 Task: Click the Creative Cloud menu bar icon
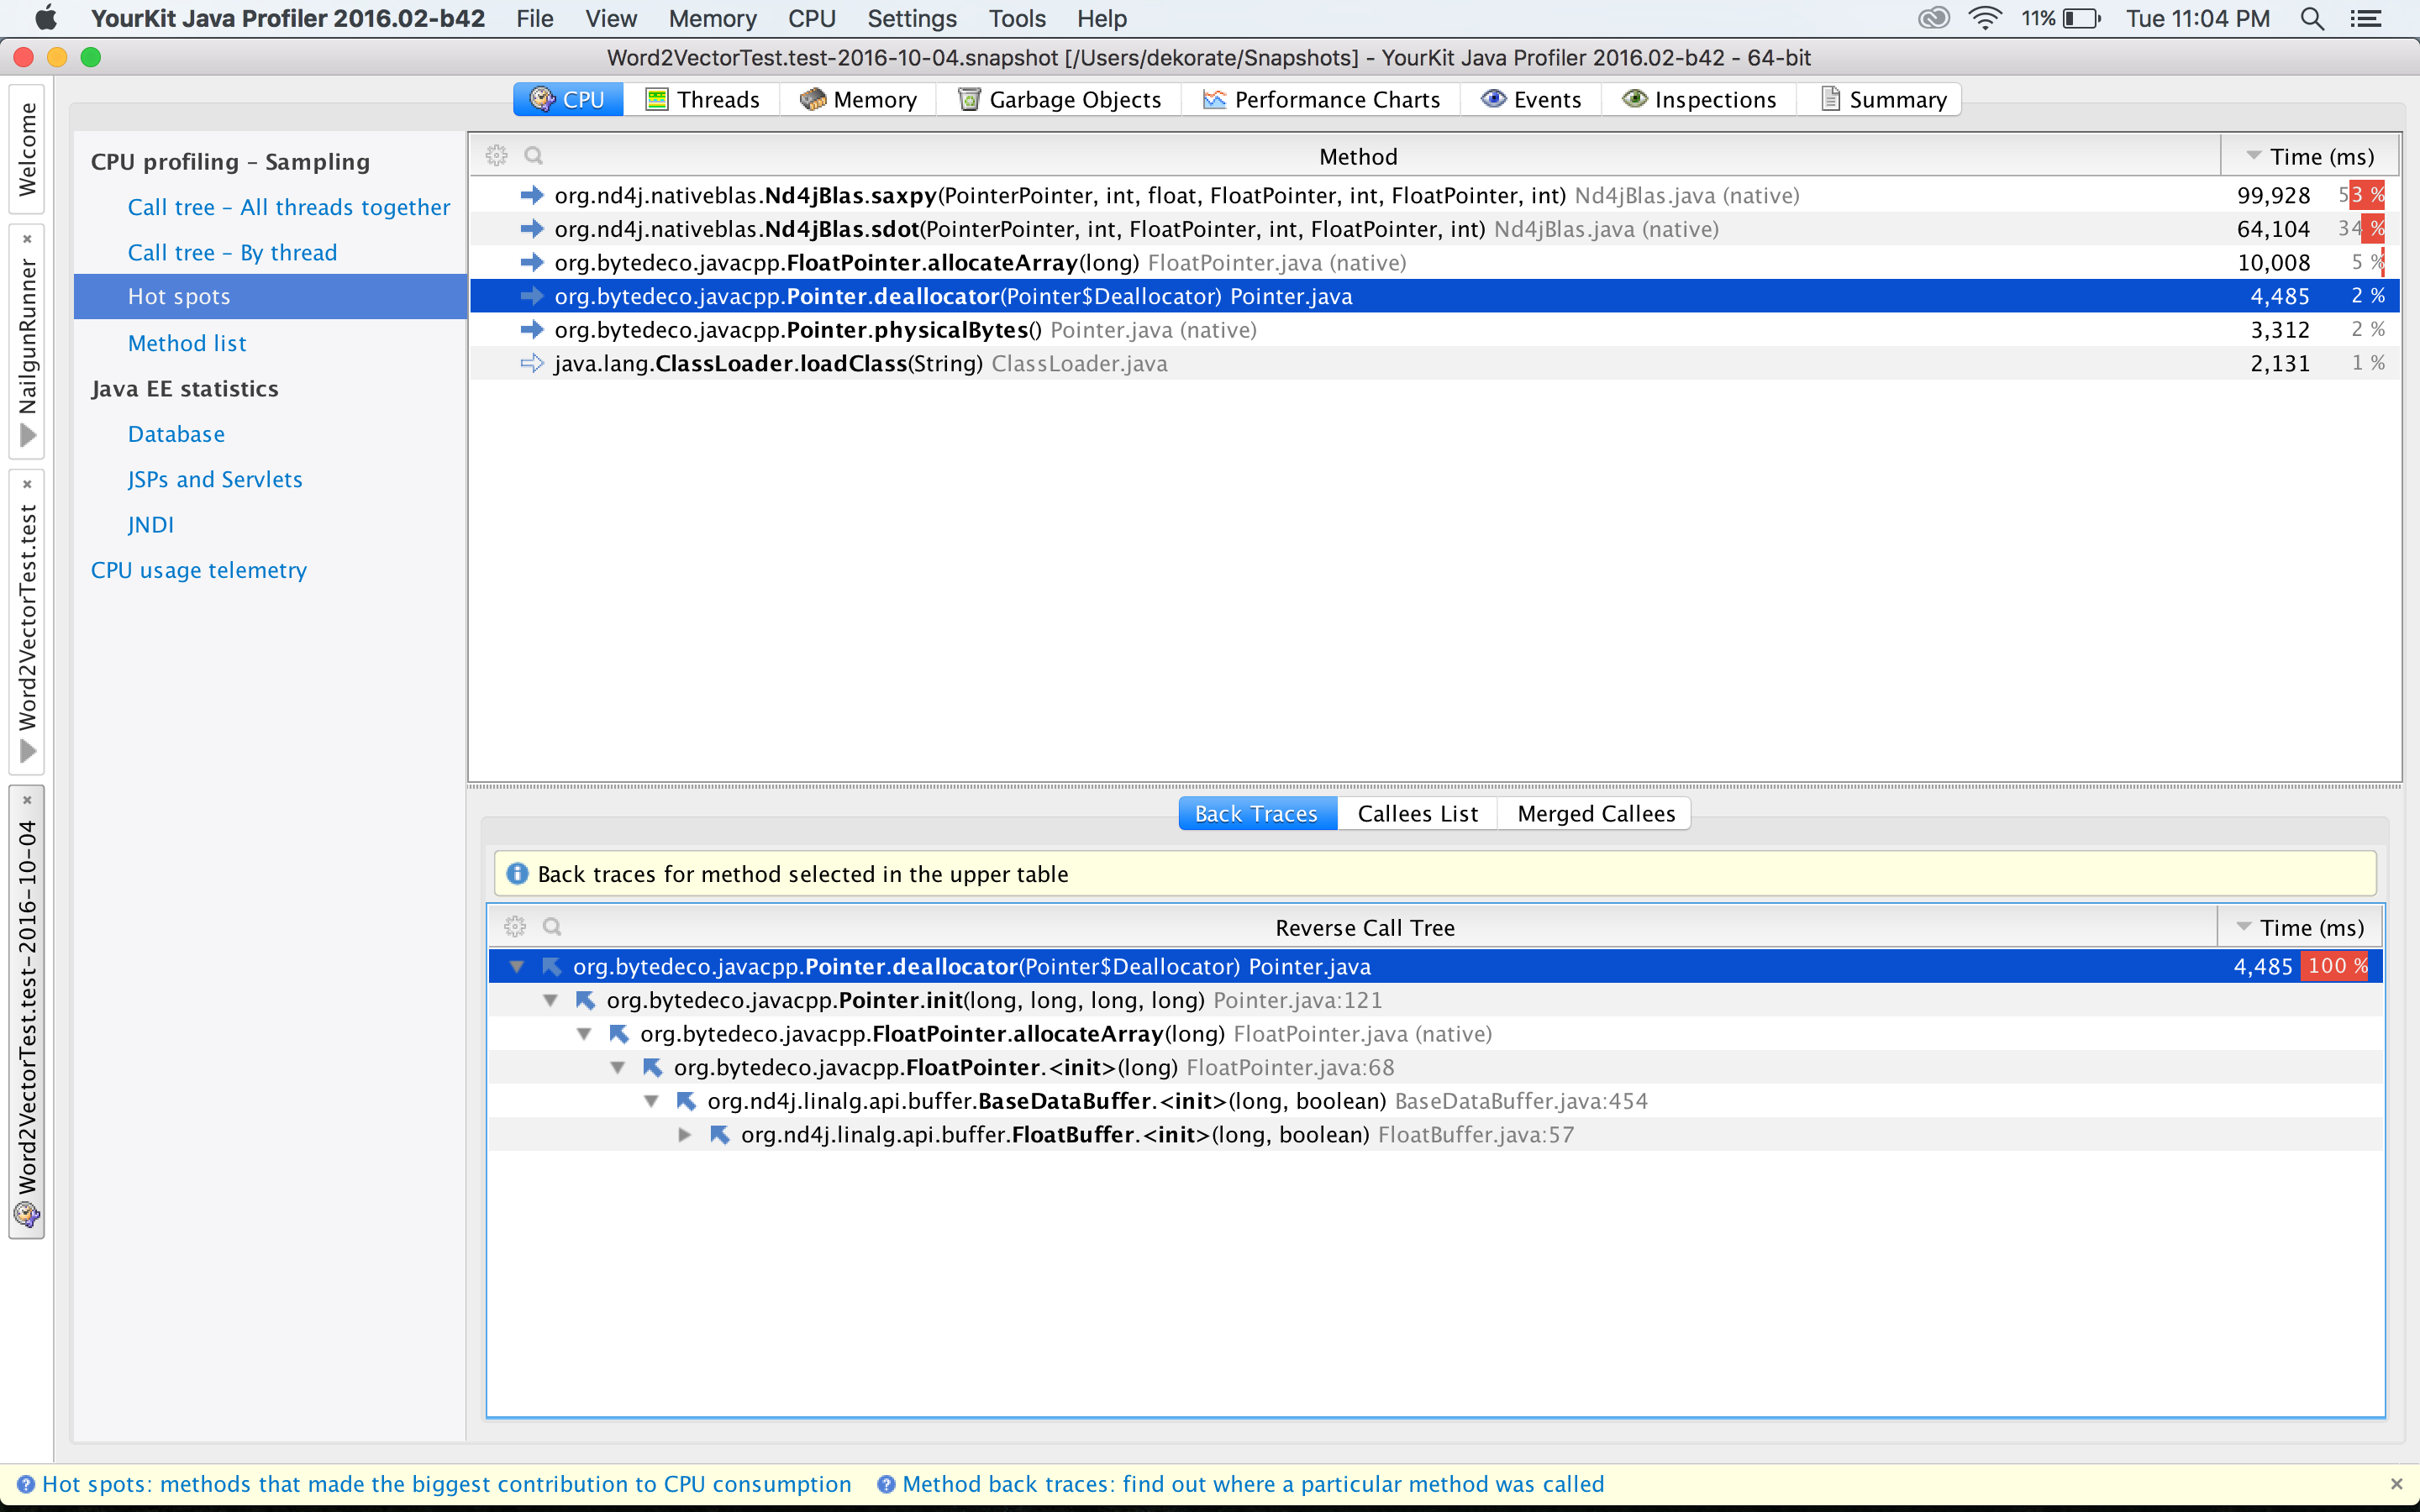click(x=1934, y=18)
